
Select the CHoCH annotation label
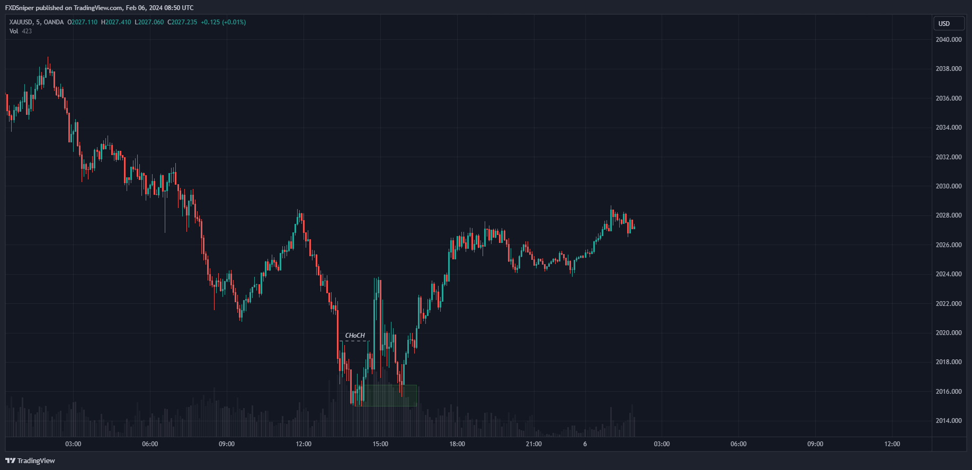[355, 336]
